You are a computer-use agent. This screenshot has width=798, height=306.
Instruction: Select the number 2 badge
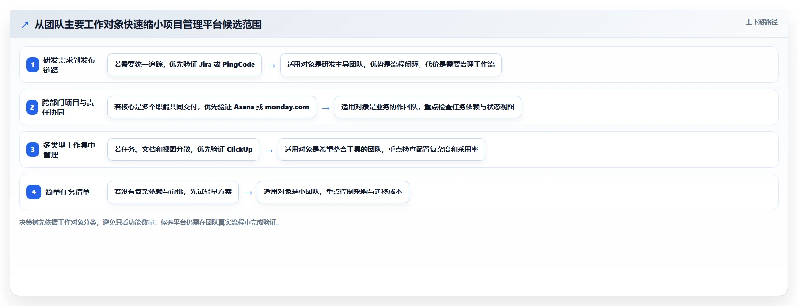click(x=32, y=107)
